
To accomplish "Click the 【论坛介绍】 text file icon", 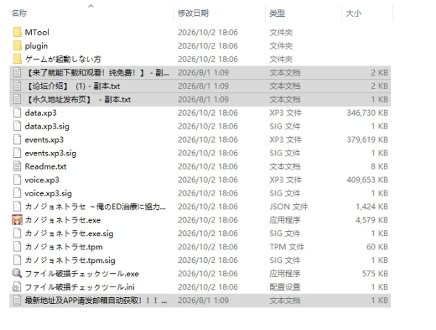I will (17, 86).
